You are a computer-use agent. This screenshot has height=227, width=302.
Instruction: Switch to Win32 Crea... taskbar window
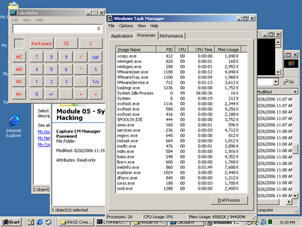(x=77, y=222)
